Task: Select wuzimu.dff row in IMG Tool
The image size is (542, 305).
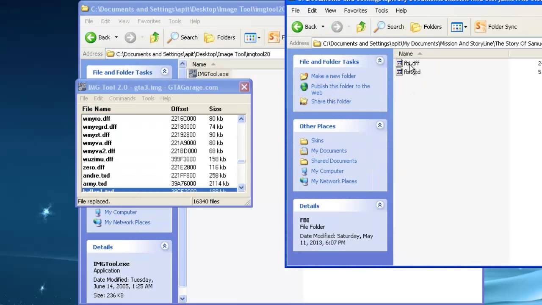Action: (159, 159)
